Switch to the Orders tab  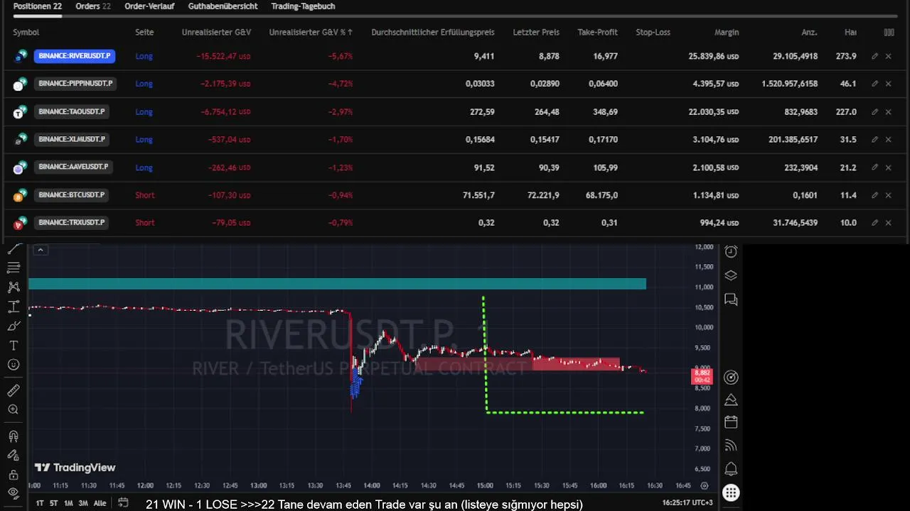[x=93, y=6]
